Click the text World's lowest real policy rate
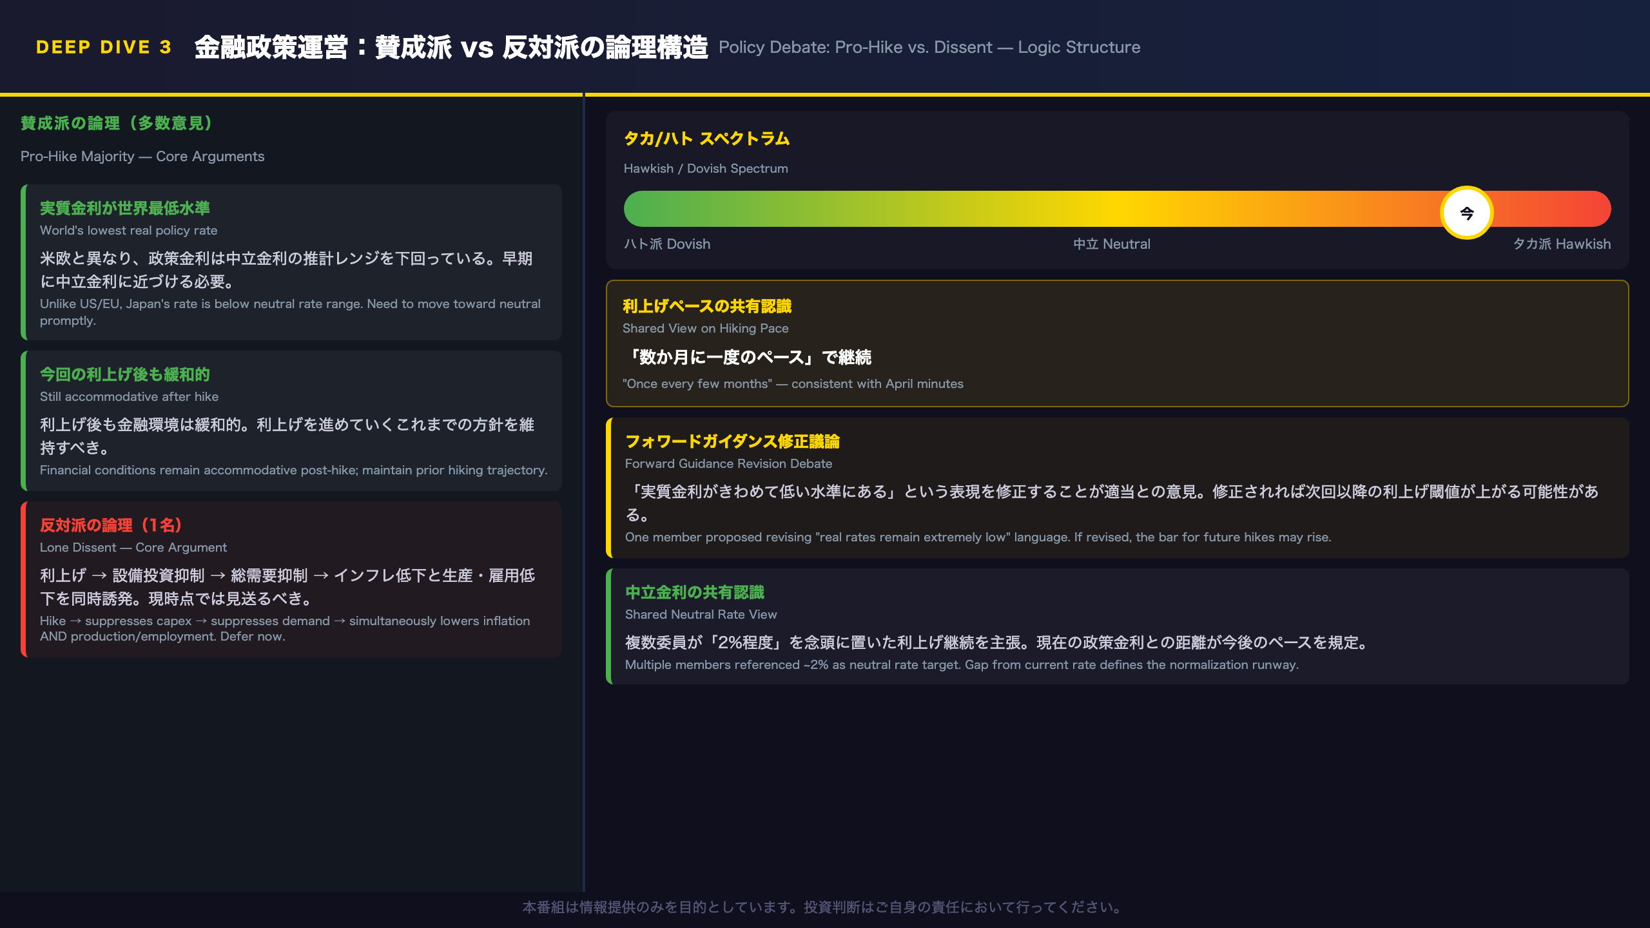Image resolution: width=1650 pixels, height=928 pixels. (x=129, y=231)
